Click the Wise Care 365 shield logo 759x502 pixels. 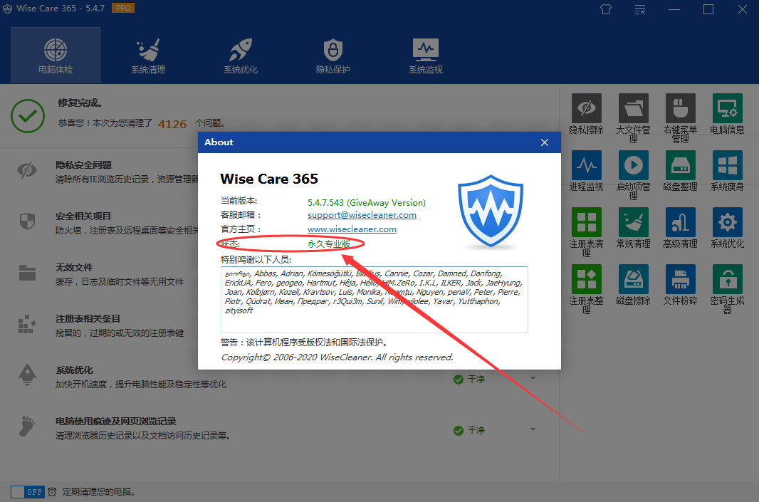(x=491, y=211)
